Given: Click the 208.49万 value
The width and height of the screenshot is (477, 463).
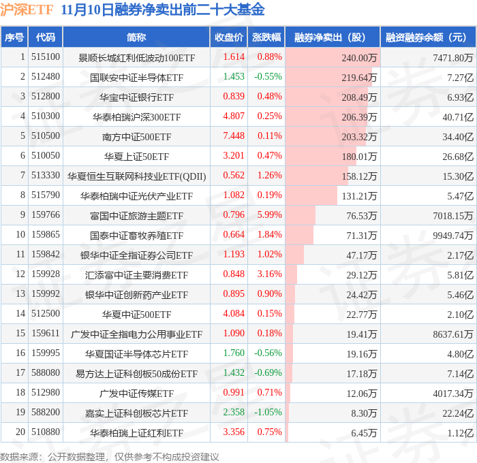Looking at the screenshot, I should click(x=359, y=97).
